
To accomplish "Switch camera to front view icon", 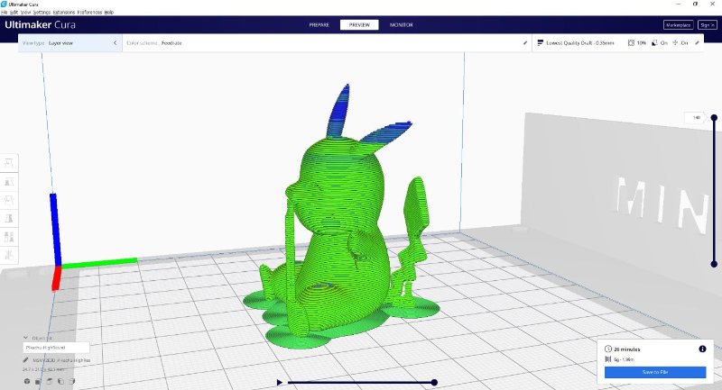I will (x=38, y=381).
